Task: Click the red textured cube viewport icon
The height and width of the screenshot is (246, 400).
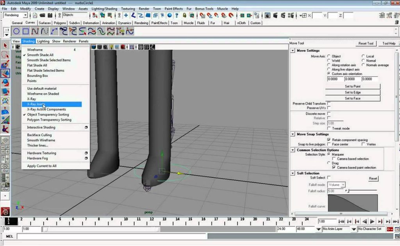Action: coord(123,47)
